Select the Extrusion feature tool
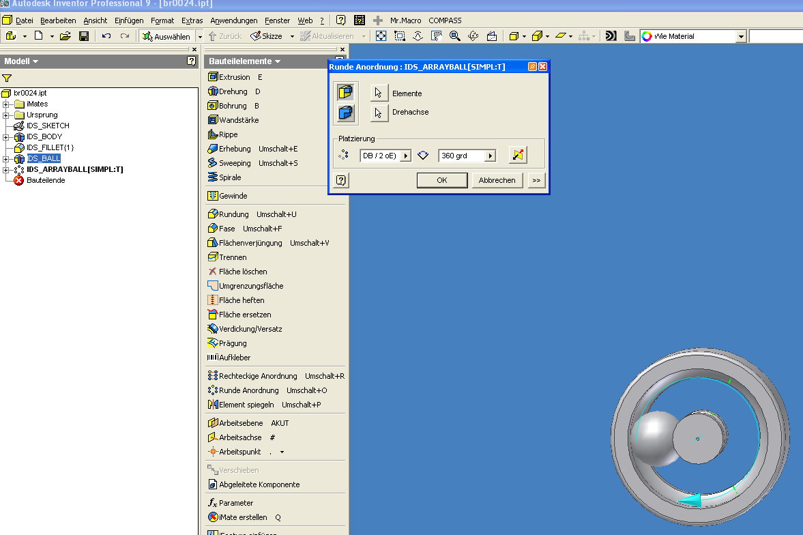Image resolution: width=803 pixels, height=535 pixels. point(234,77)
